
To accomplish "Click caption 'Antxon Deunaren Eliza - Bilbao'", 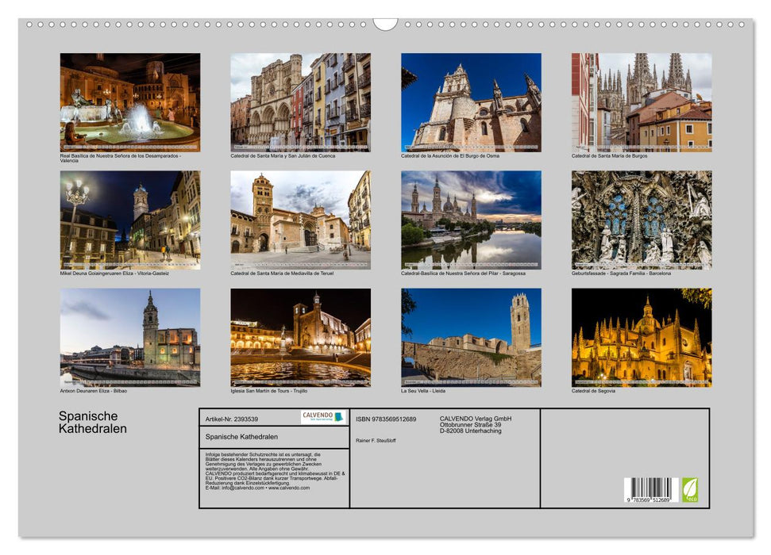I will click(94, 391).
